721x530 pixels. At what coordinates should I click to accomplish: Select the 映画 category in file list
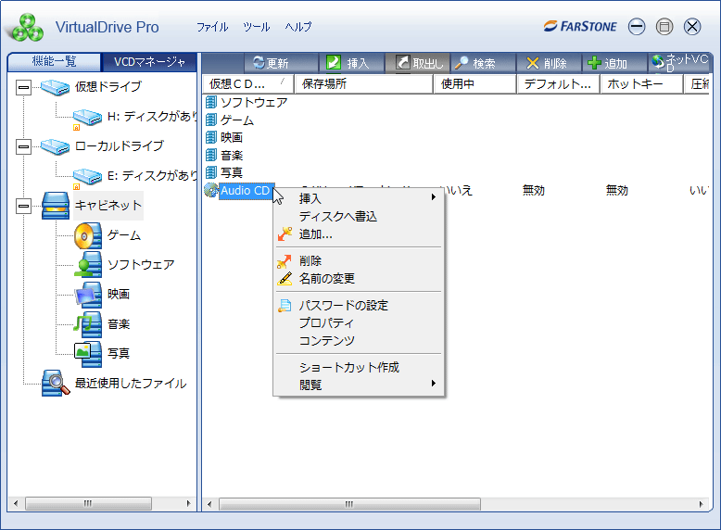231,137
